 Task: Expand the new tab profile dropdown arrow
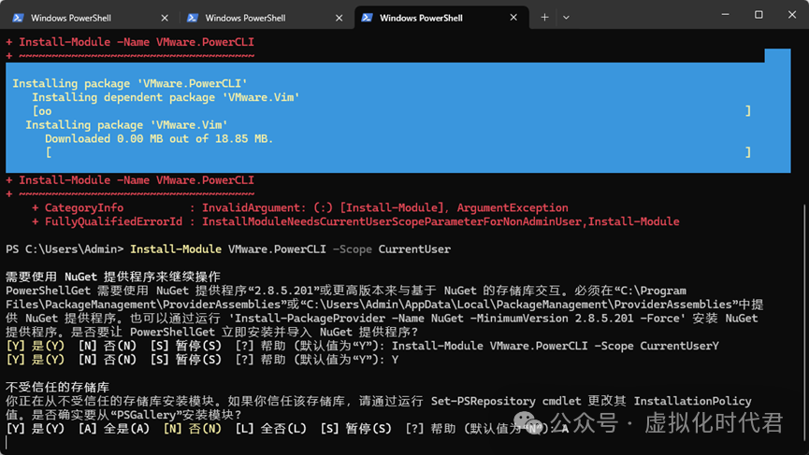click(x=566, y=18)
